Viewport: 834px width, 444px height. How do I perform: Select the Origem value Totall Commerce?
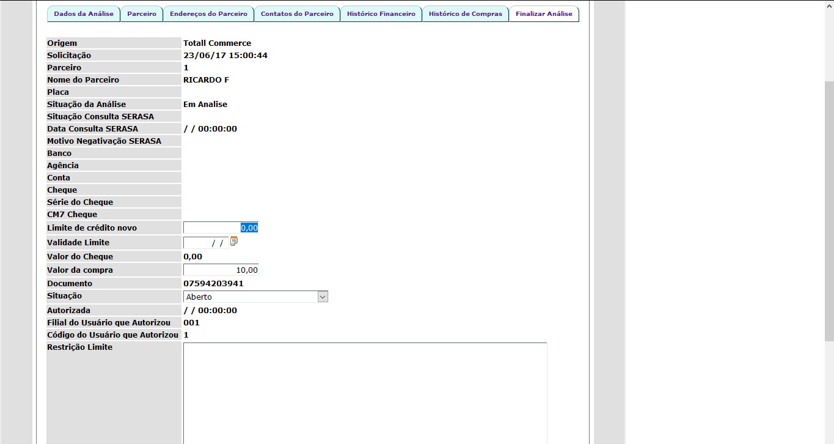click(x=217, y=43)
